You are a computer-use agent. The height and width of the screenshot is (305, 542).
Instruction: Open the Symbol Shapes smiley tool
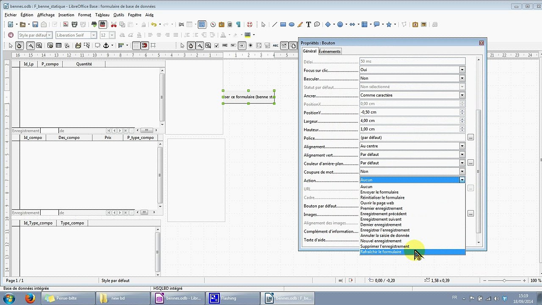tap(340, 25)
